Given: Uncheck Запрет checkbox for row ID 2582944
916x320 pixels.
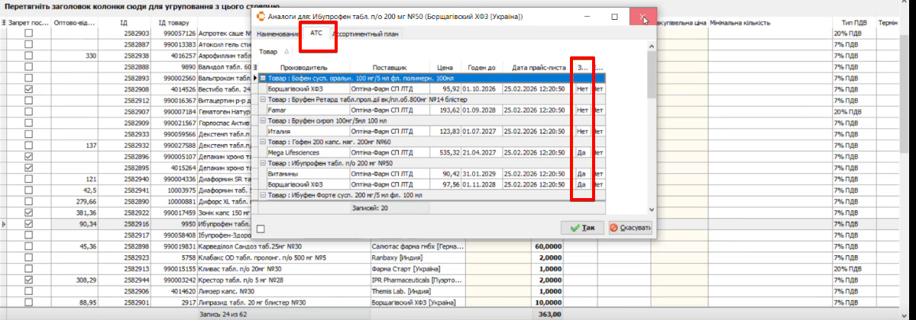Looking at the screenshot, I should coord(29,280).
